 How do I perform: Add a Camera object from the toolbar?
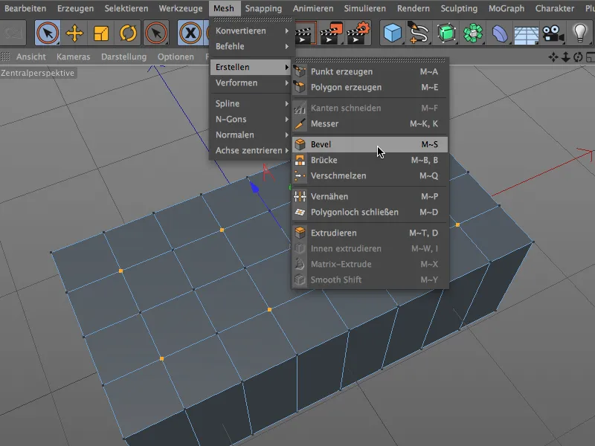pos(552,33)
